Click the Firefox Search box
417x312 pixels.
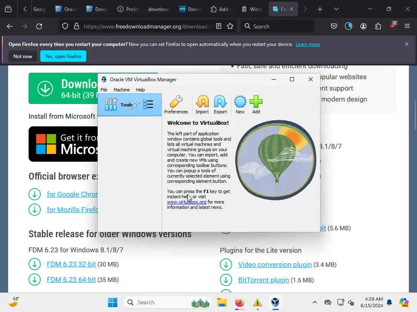pos(277,26)
